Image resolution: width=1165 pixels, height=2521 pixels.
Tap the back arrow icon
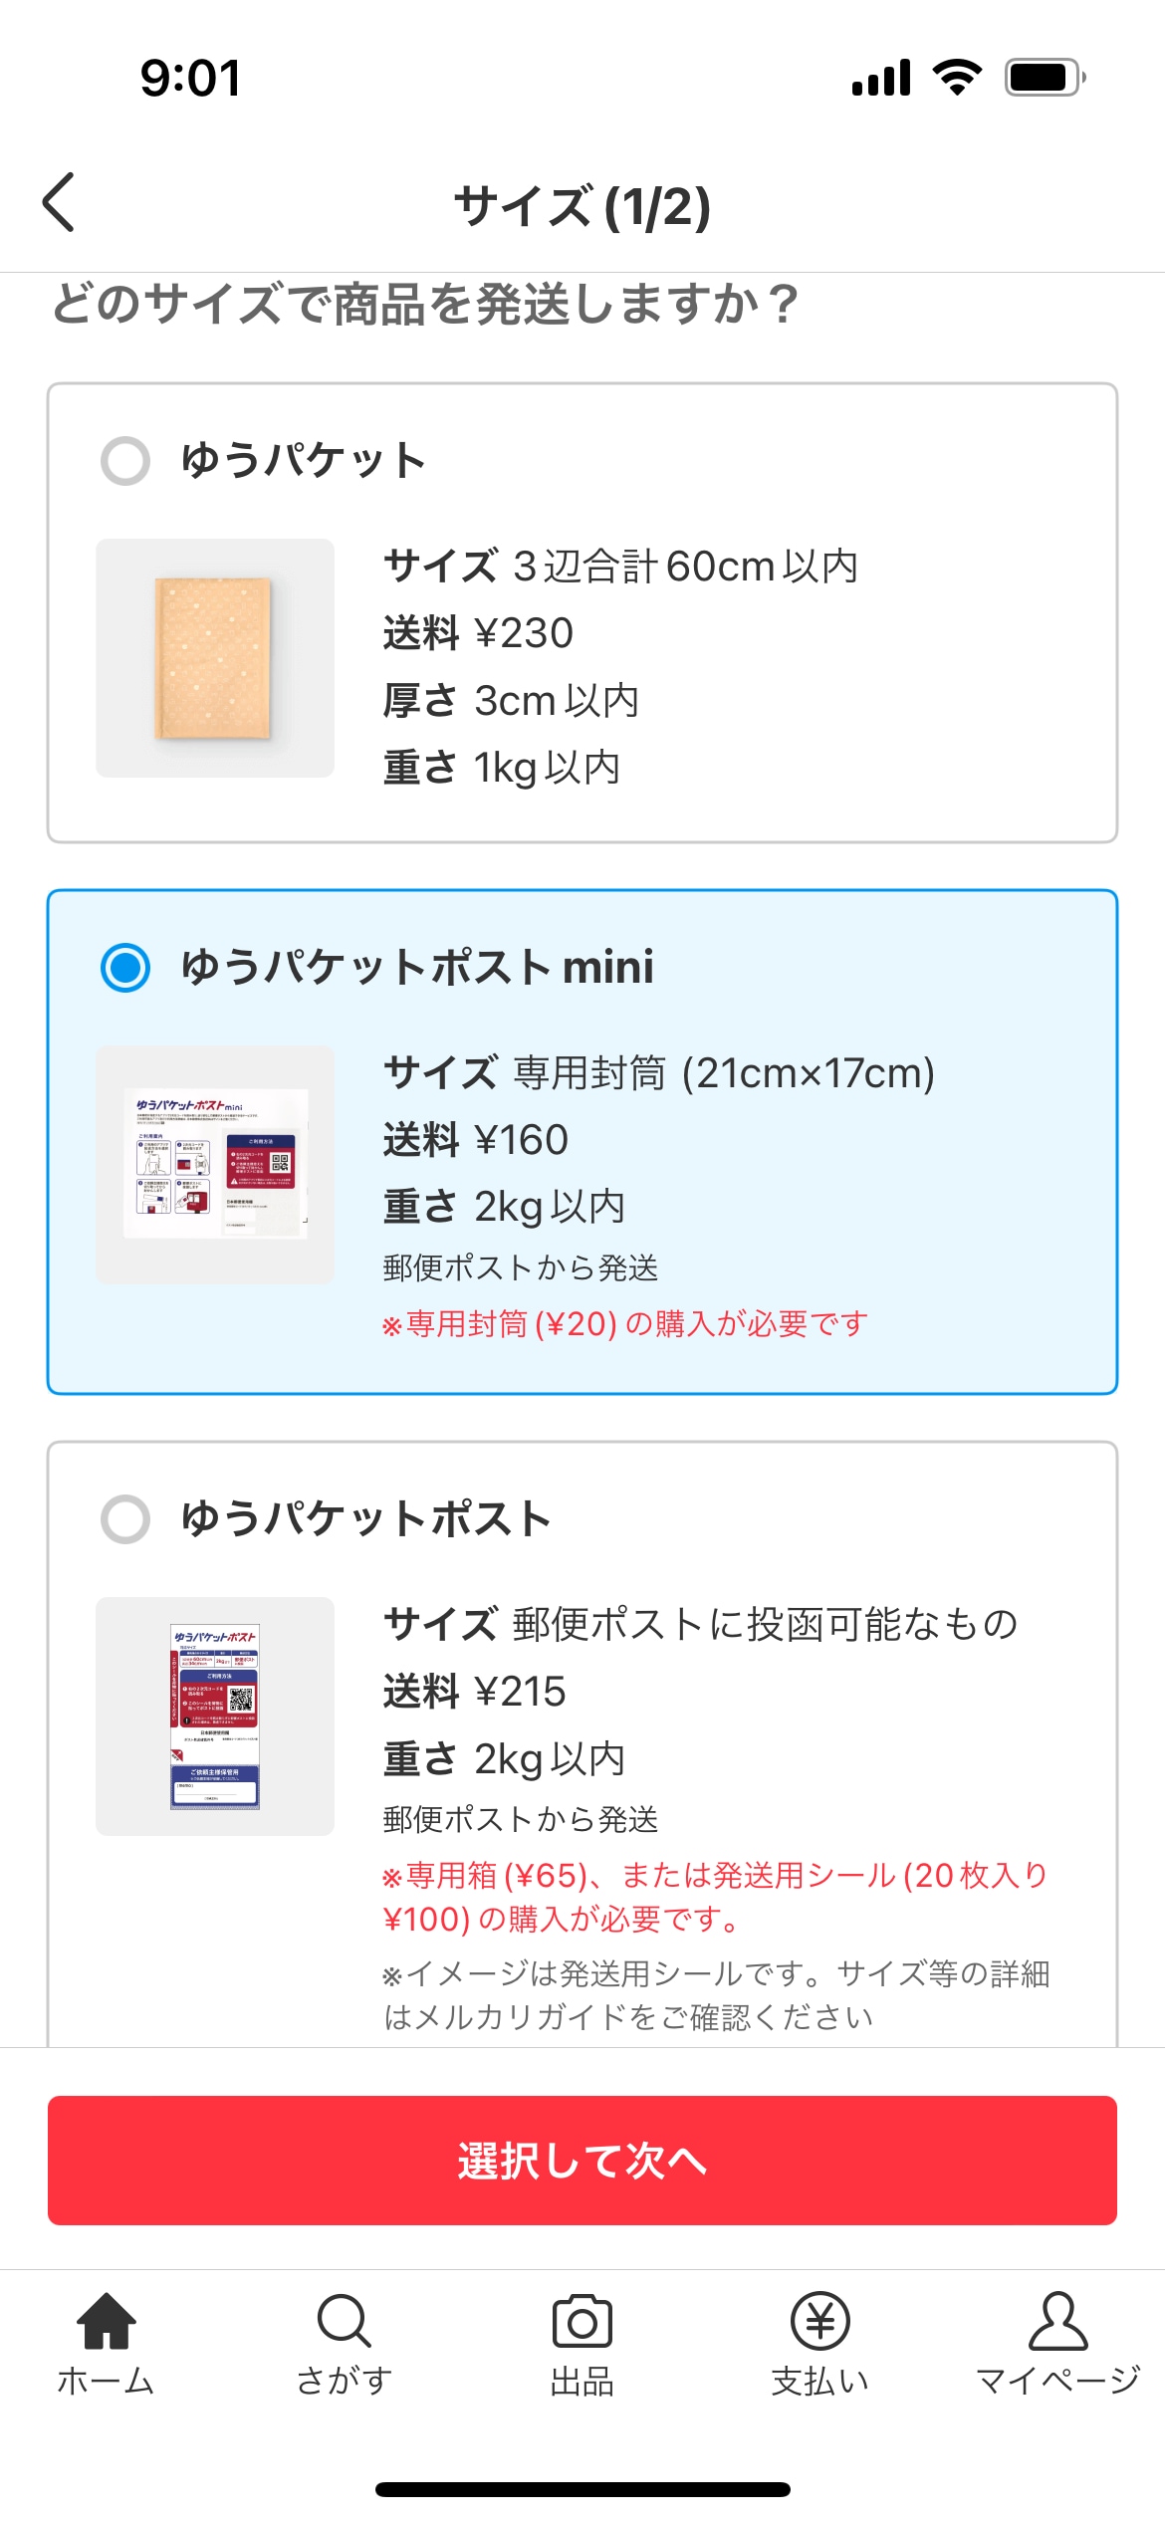point(59,202)
